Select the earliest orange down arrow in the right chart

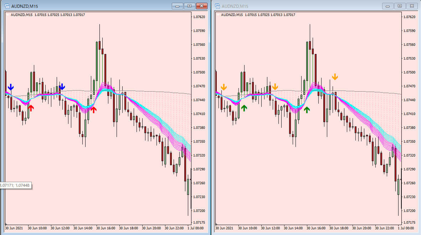point(224,87)
